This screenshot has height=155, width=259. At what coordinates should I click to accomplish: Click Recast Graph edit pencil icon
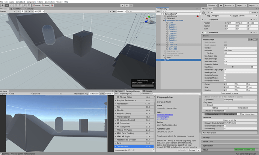251,40
